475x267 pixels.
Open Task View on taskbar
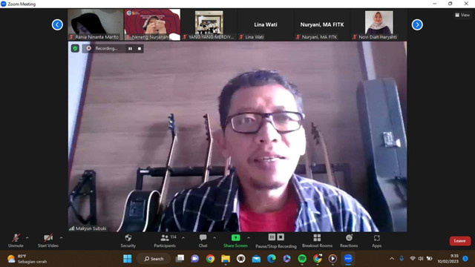180,259
